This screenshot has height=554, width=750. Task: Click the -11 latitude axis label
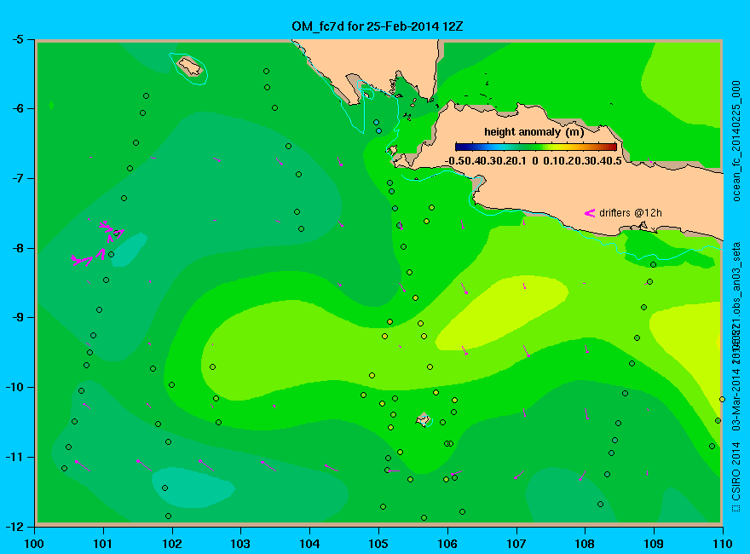(x=14, y=457)
